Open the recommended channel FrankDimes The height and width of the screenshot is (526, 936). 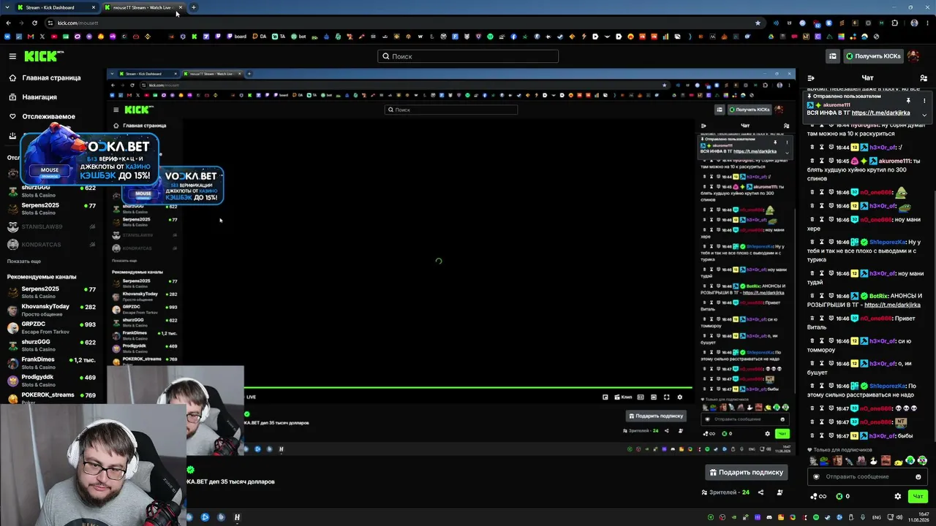(53, 363)
